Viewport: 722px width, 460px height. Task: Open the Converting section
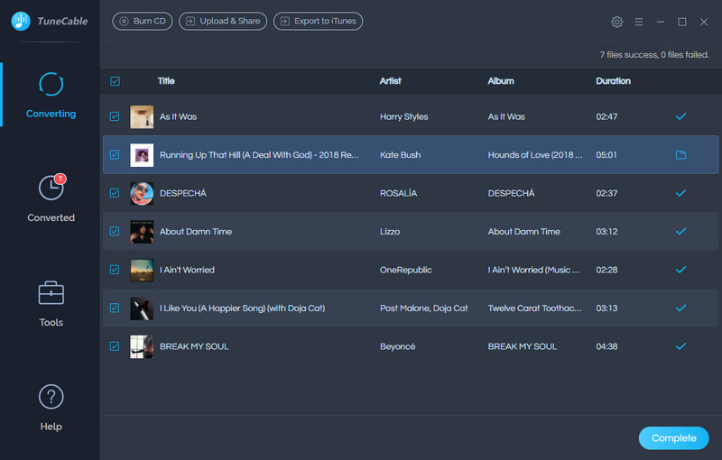tap(51, 96)
